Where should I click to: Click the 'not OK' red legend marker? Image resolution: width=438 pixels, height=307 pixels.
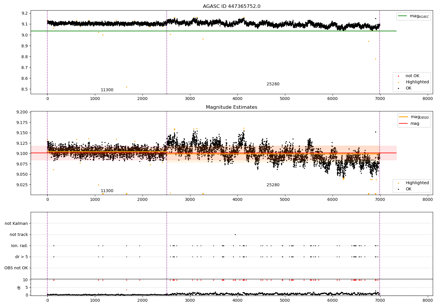point(398,76)
